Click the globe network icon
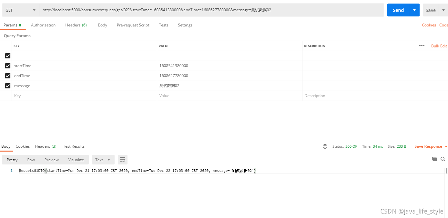This screenshot has height=218, width=448. pyautogui.click(x=325, y=146)
